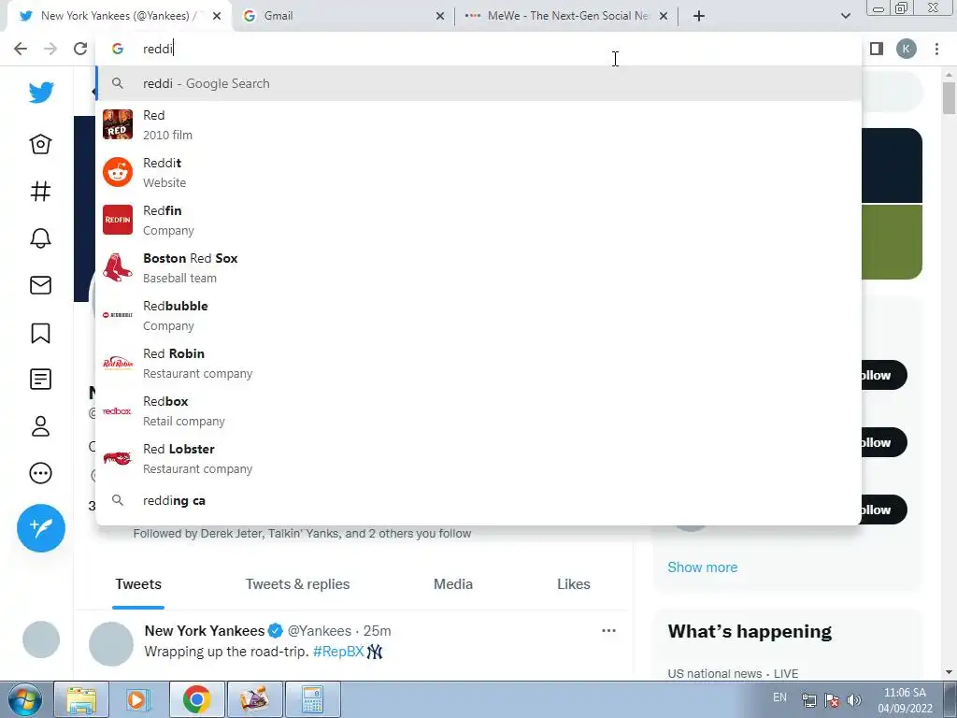957x718 pixels.
Task: Open Lists icon in sidebar
Action: coord(40,380)
